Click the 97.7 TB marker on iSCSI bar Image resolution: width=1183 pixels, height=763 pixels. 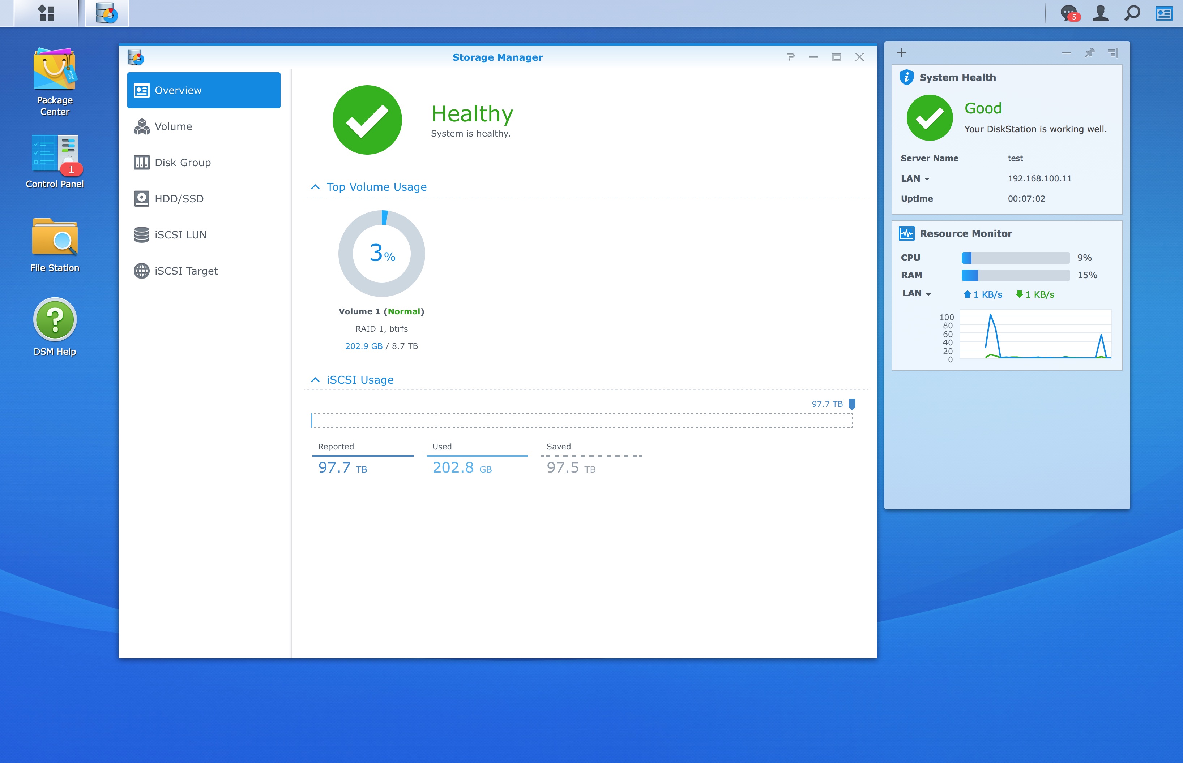point(852,404)
